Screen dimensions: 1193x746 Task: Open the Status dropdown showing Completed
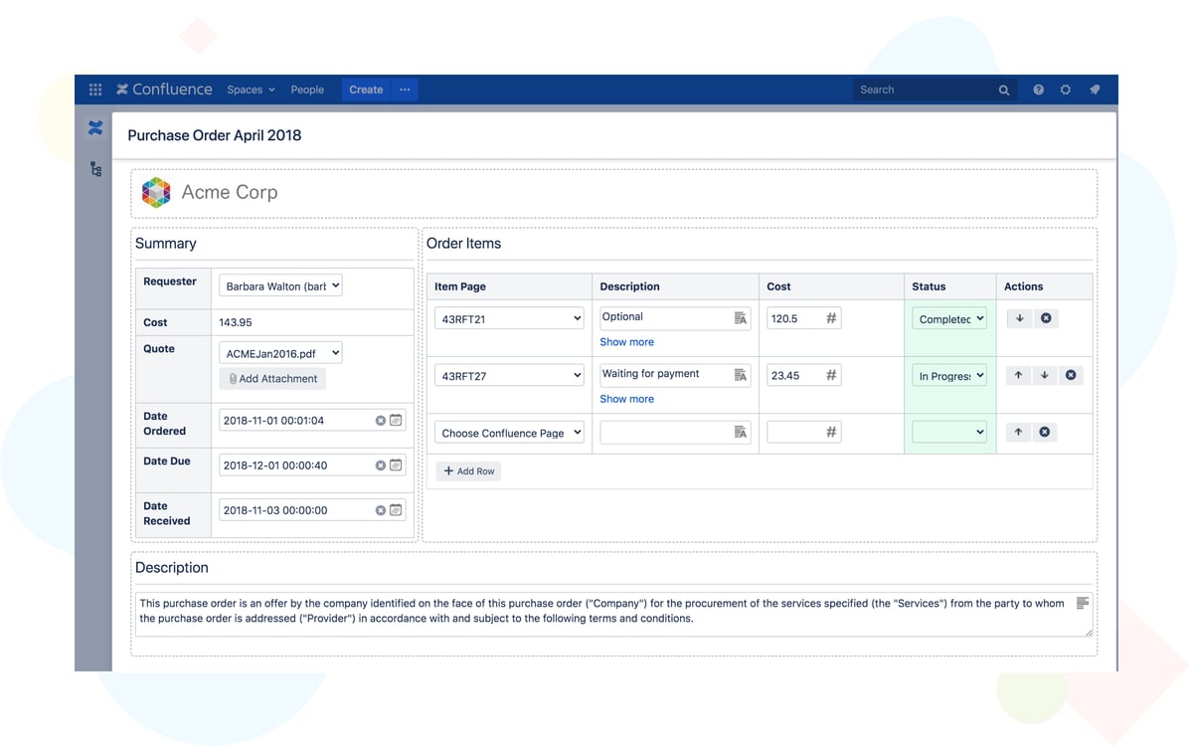947,317
